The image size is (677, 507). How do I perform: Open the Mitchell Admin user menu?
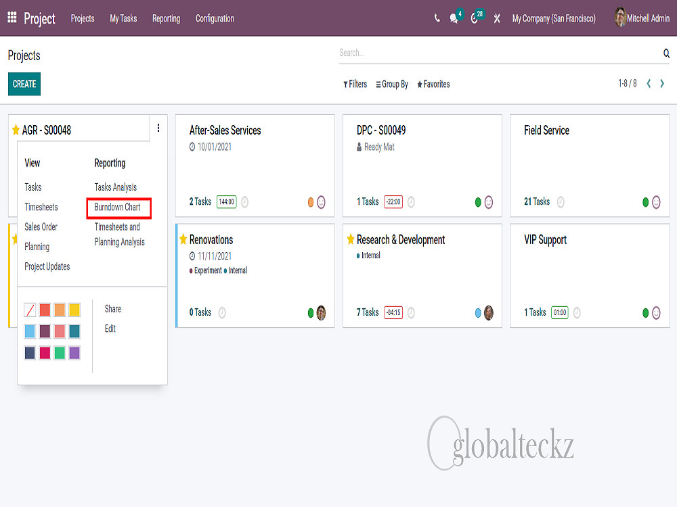point(642,18)
